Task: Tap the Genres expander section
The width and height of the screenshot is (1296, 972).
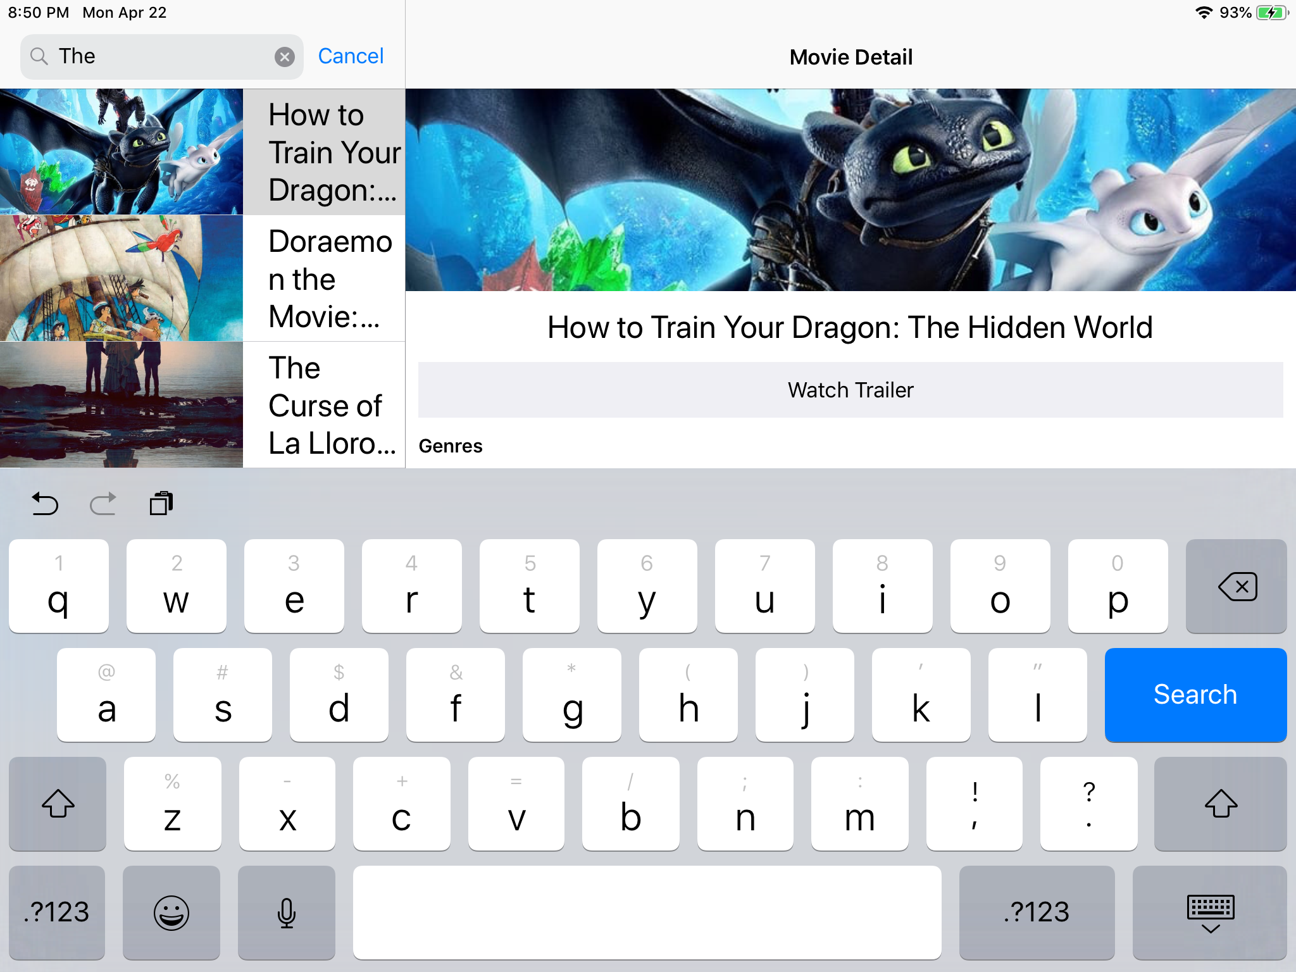Action: click(850, 445)
